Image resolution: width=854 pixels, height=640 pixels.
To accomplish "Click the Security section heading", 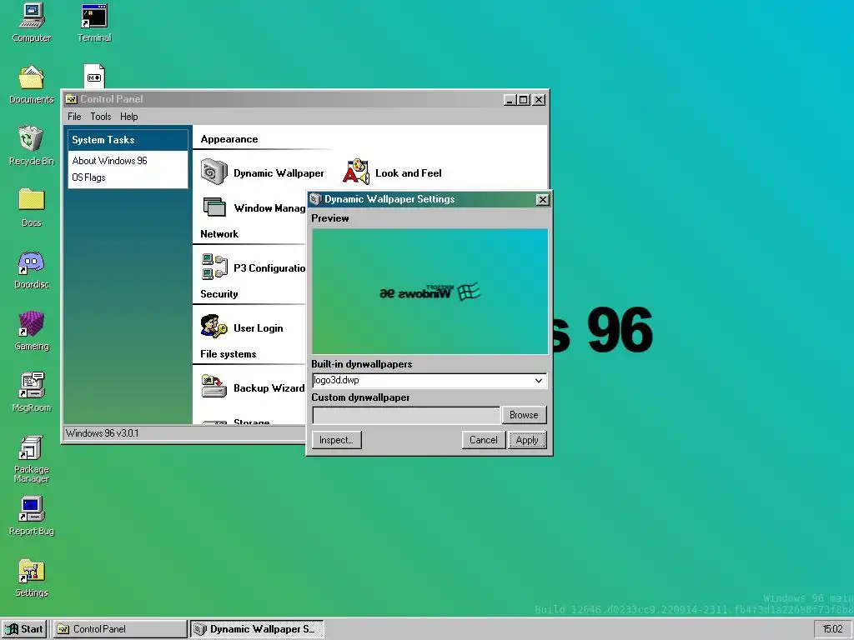I will [x=219, y=294].
